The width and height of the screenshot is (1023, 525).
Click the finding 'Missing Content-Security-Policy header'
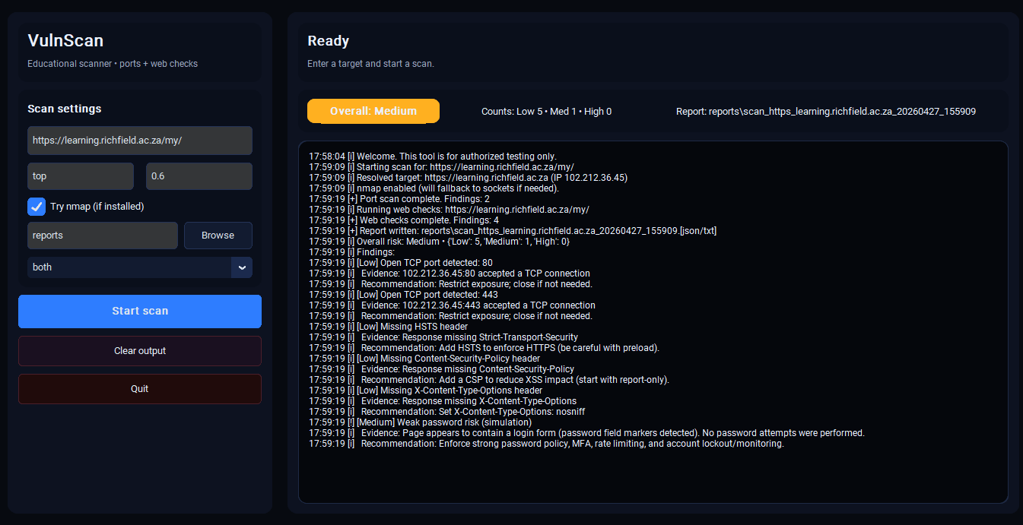(424, 359)
